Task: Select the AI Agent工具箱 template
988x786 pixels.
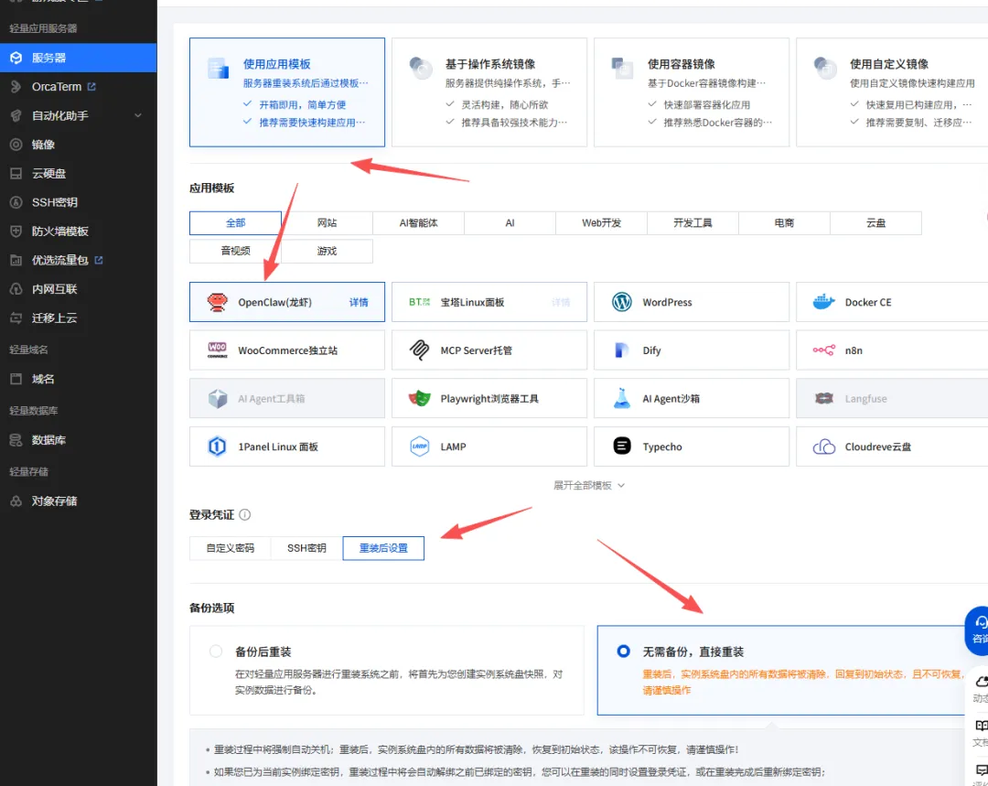Action: (x=287, y=398)
